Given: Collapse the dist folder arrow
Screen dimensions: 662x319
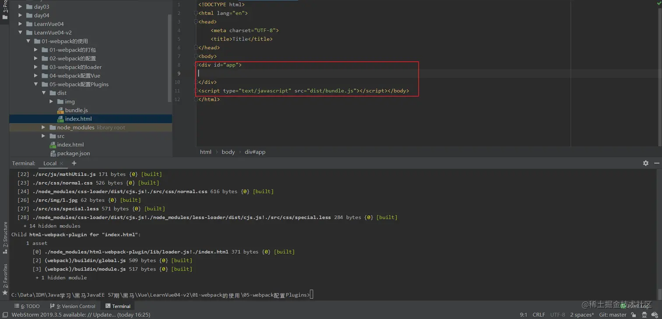Looking at the screenshot, I should click(x=44, y=93).
